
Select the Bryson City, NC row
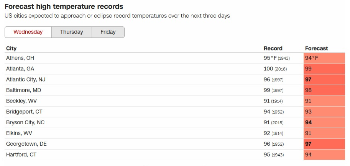click(26, 122)
